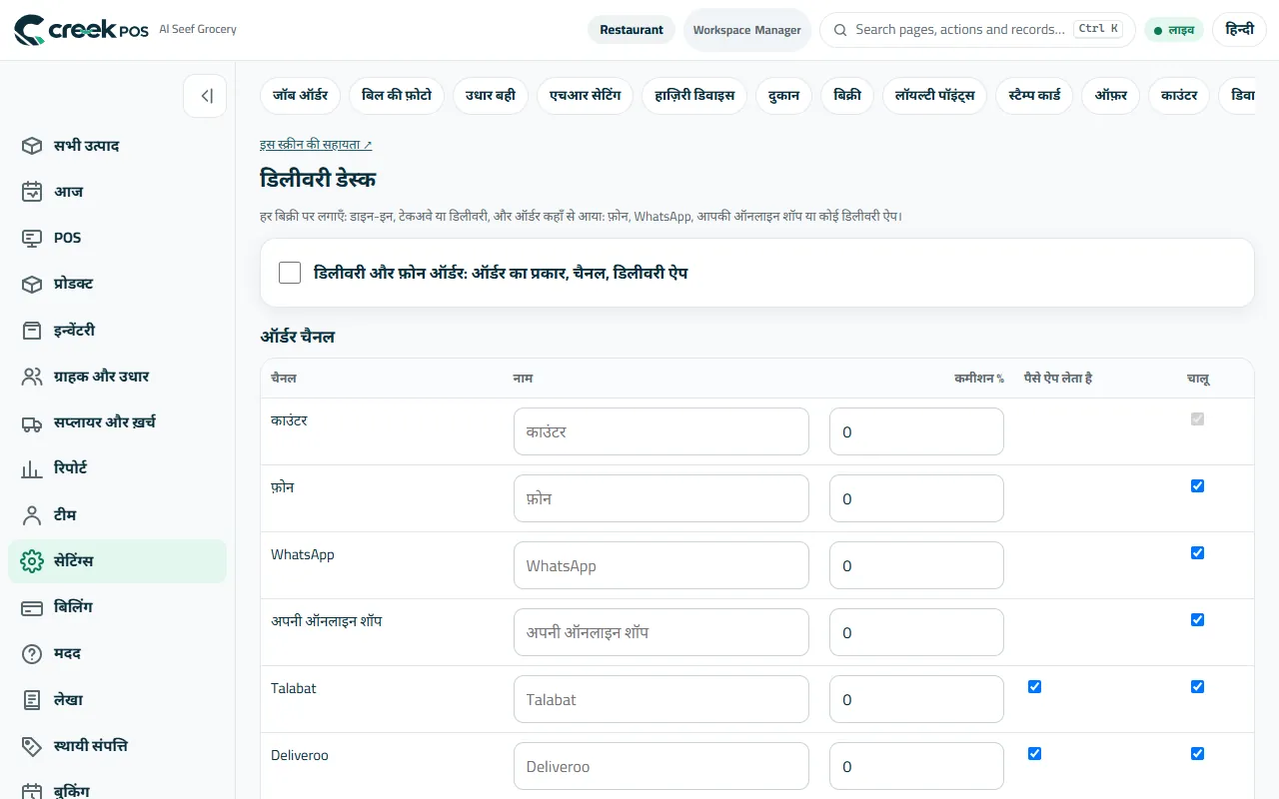Click the Creek POS logo
This screenshot has height=799, width=1279.
coord(82,30)
